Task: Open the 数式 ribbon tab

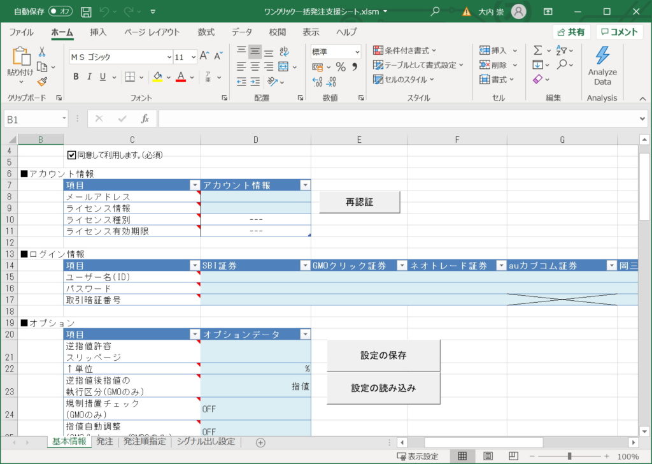Action: click(x=206, y=32)
